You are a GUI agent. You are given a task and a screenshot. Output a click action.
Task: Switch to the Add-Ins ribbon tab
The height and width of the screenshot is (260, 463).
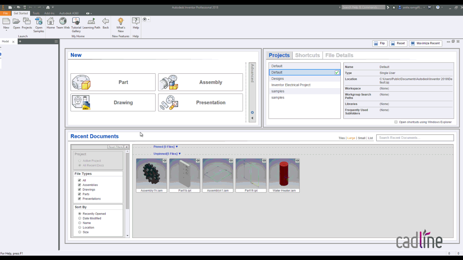[50, 13]
